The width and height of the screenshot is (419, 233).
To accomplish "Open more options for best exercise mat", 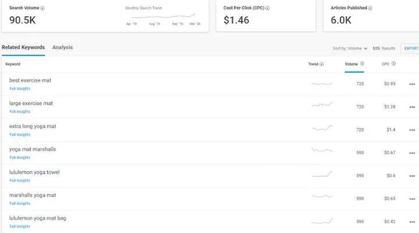I will point(412,84).
